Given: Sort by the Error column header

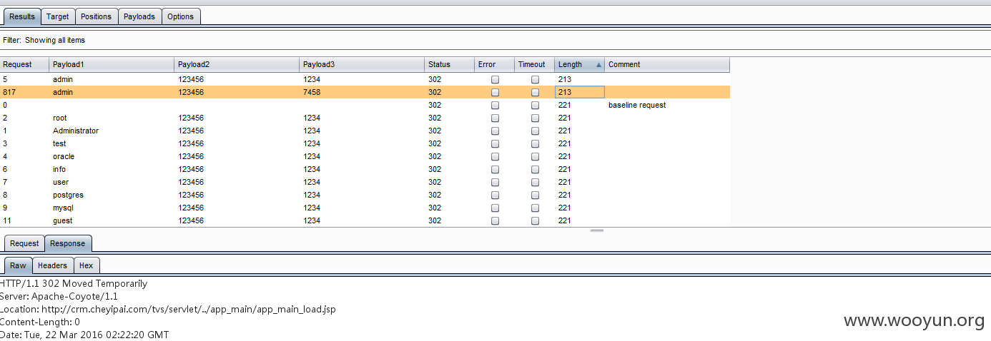Looking at the screenshot, I should [x=494, y=64].
